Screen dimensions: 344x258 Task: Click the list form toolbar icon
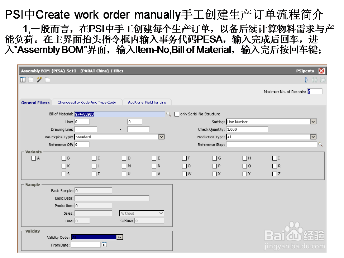coord(31,80)
